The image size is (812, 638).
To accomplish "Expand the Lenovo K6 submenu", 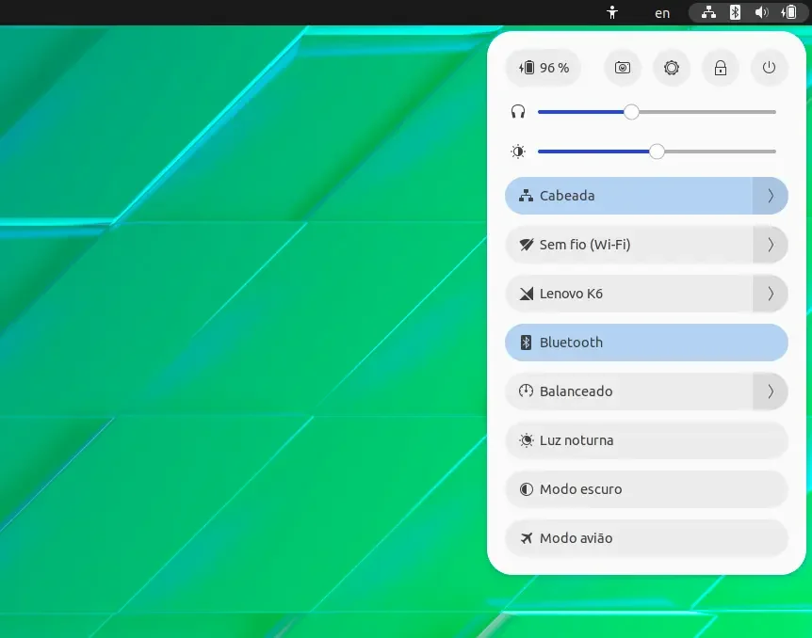I will tap(771, 294).
